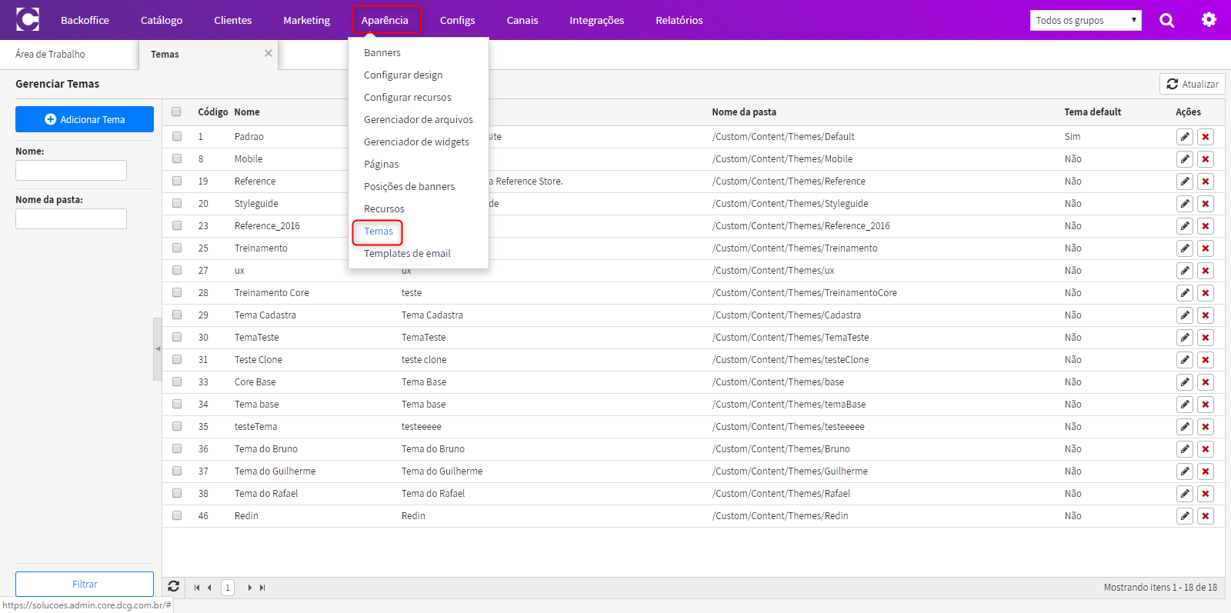Open the Clientes menu

pos(233,20)
